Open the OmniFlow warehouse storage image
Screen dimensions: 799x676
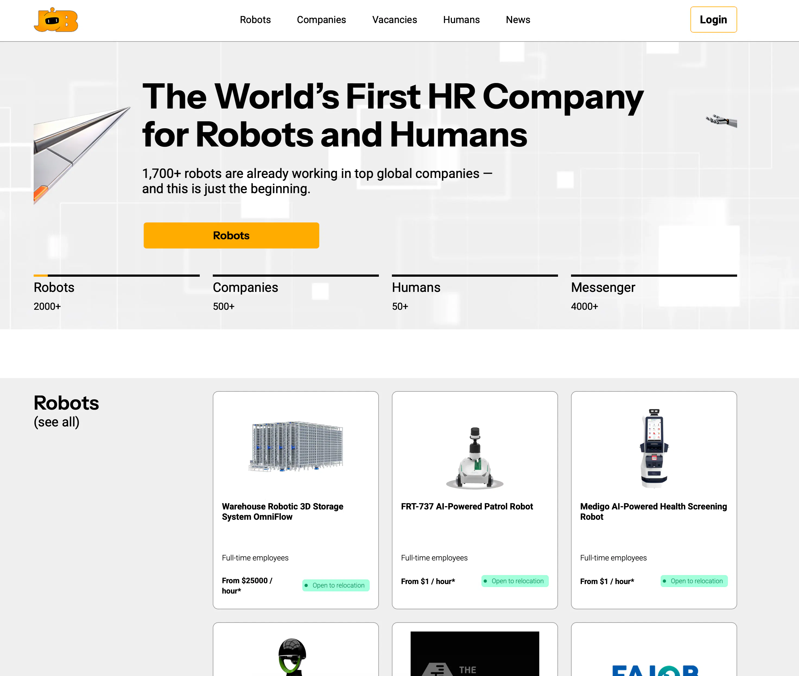tap(296, 446)
